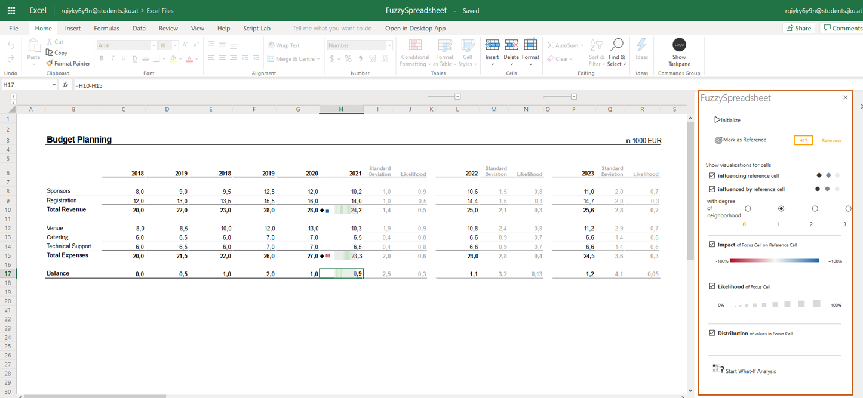This screenshot has width=863, height=398.
Task: Select neighborhood degree 3 radio button
Action: click(848, 209)
